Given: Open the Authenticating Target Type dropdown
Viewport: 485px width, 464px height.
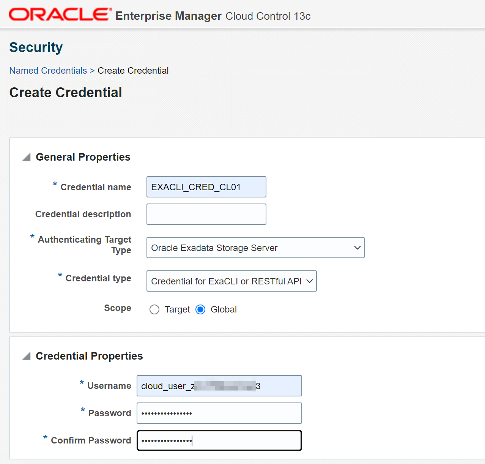Looking at the screenshot, I should 255,248.
